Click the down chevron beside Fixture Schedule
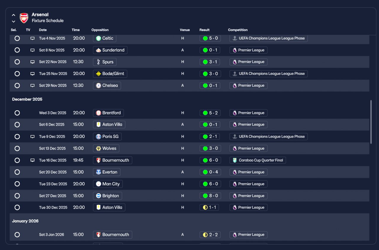 pos(13,21)
